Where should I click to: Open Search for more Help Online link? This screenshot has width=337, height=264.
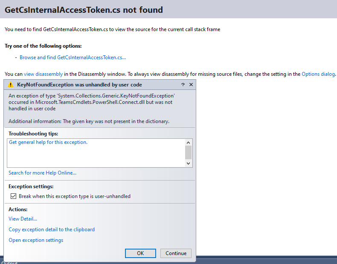[42, 173]
